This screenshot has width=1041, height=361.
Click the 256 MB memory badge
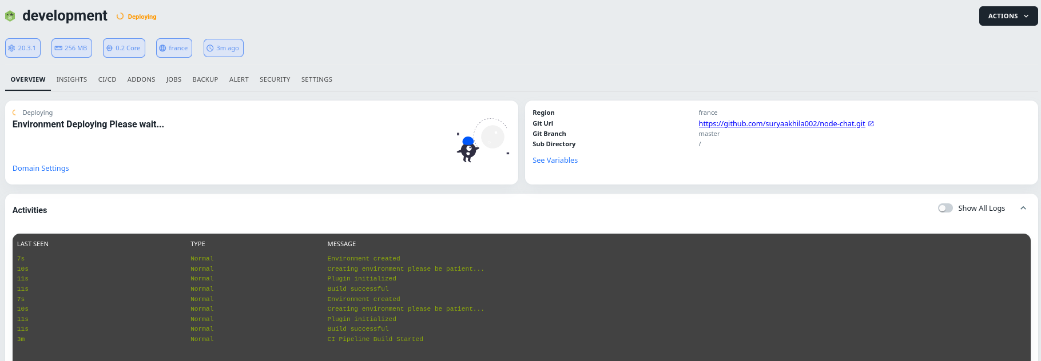coord(71,48)
